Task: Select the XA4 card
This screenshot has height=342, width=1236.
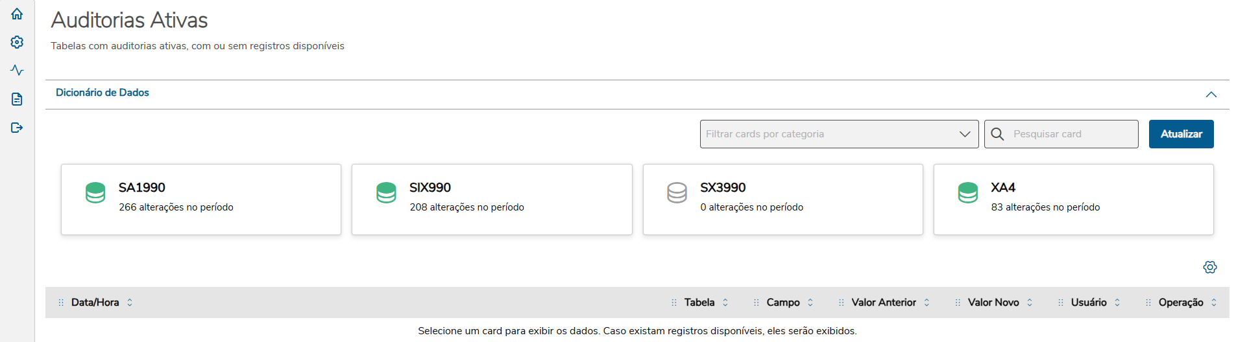Action: [1073, 199]
